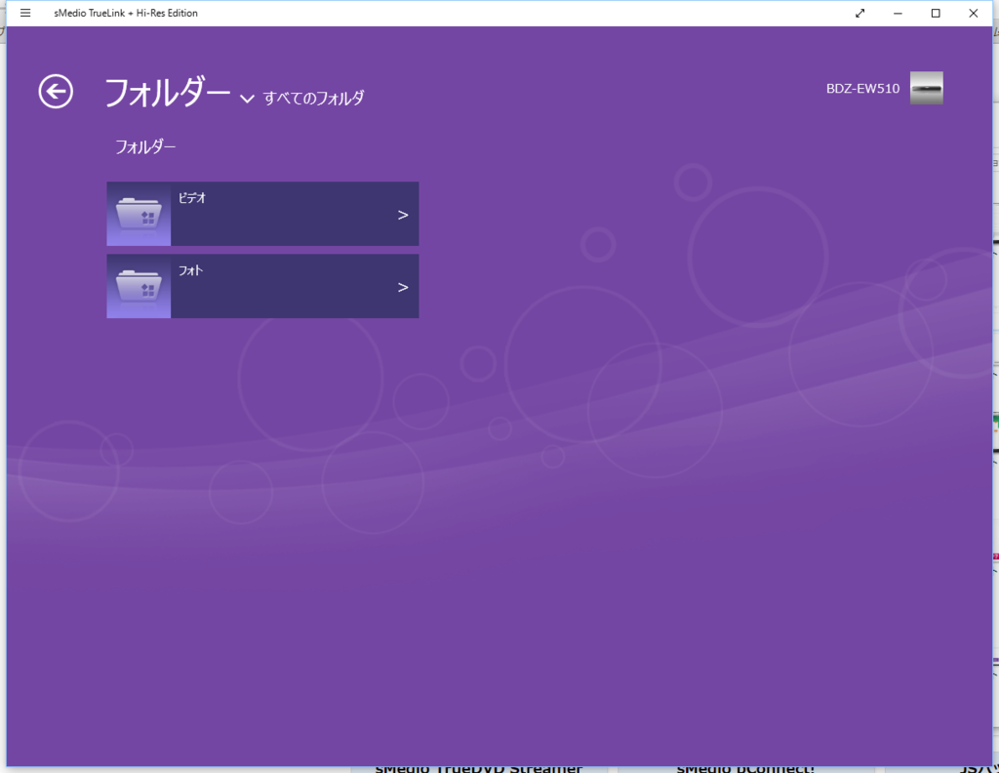Viewport: 999px width, 773px height.
Task: Click the arrow on the フォト row
Action: [403, 287]
